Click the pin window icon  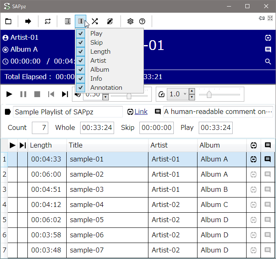pos(262,18)
